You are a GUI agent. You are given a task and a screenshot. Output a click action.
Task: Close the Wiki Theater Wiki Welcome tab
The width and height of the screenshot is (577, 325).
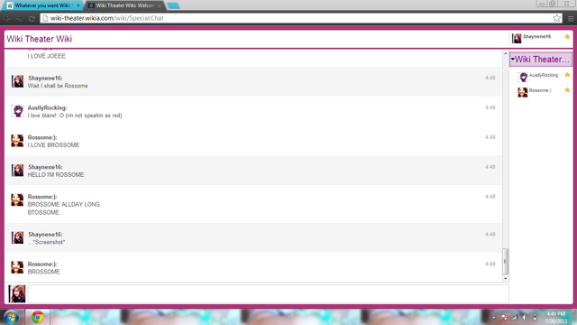160,5
